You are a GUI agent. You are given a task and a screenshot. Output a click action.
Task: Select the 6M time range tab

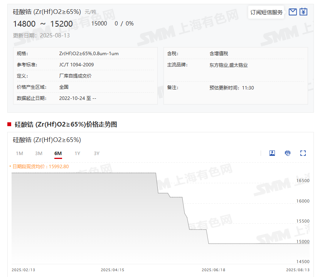pos(58,154)
